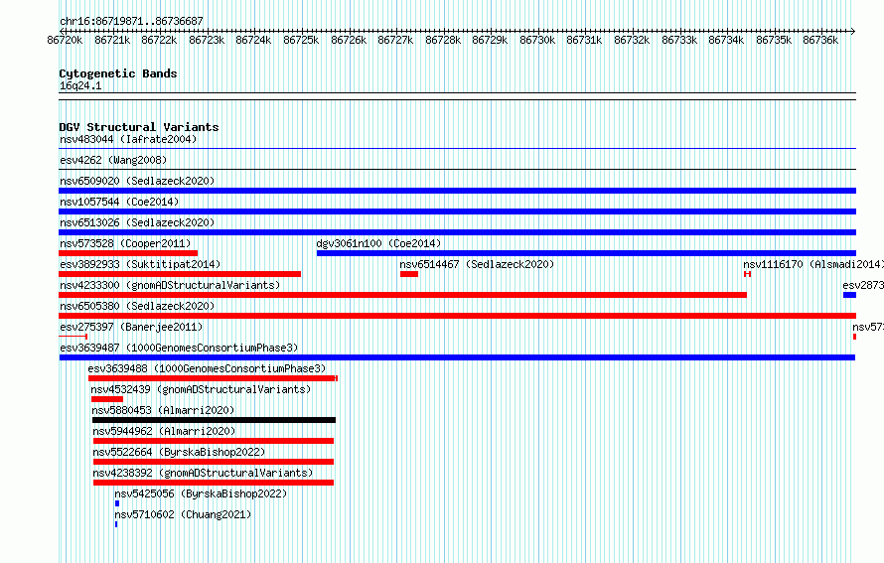
Task: Open the nsv5522664 (ByrskaBishop2022) label
Action: [x=179, y=452]
